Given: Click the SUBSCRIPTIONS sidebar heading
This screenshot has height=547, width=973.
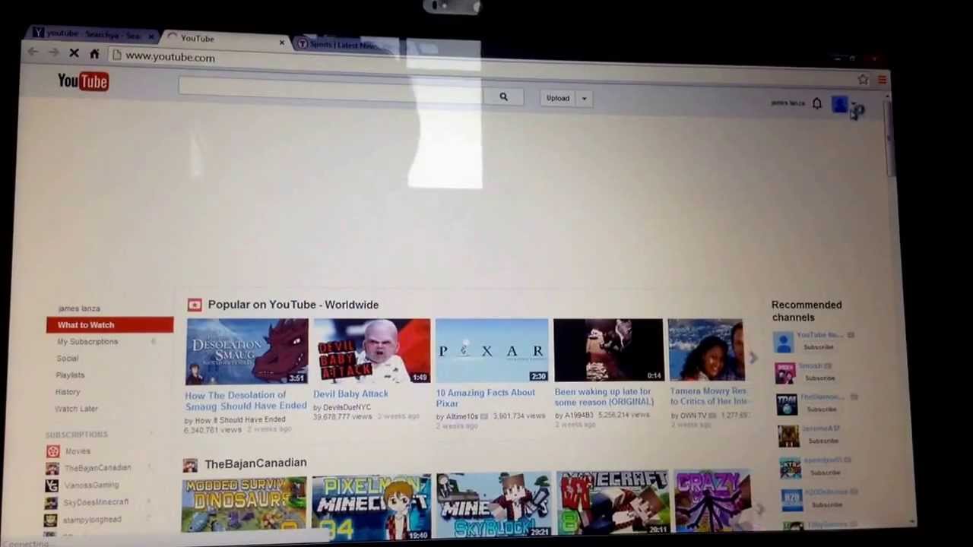Looking at the screenshot, I should (76, 435).
